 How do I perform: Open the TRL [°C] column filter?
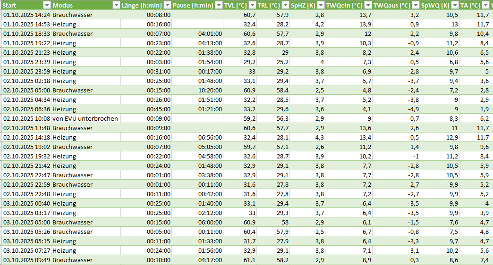click(285, 5)
